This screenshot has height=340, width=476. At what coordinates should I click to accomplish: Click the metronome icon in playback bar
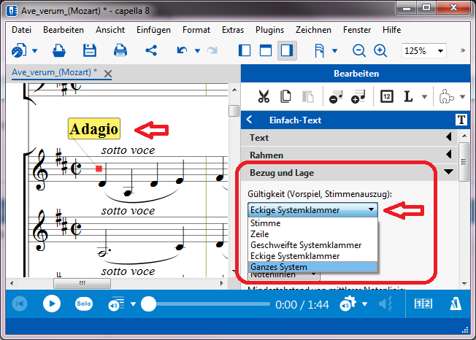pyautogui.click(x=456, y=304)
